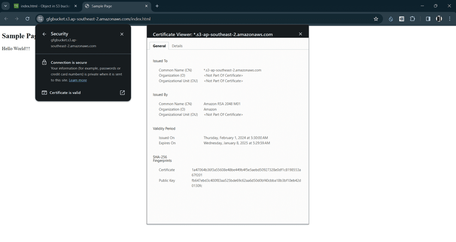Image resolution: width=456 pixels, height=242 pixels.
Task: Open certificate details external-link icon
Action: pos(122,92)
